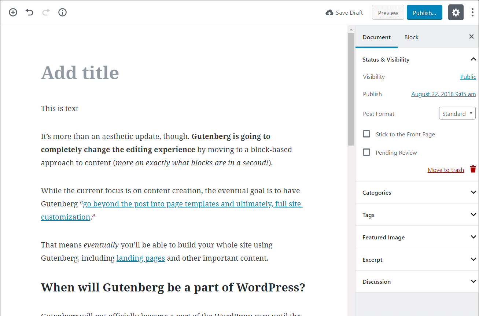The image size is (479, 316).
Task: Click the Move to trash link
Action: coord(446,170)
